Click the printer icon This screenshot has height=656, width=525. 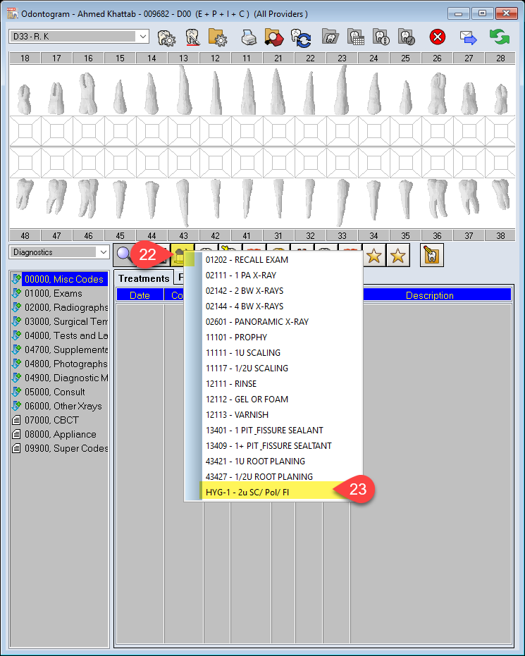249,38
